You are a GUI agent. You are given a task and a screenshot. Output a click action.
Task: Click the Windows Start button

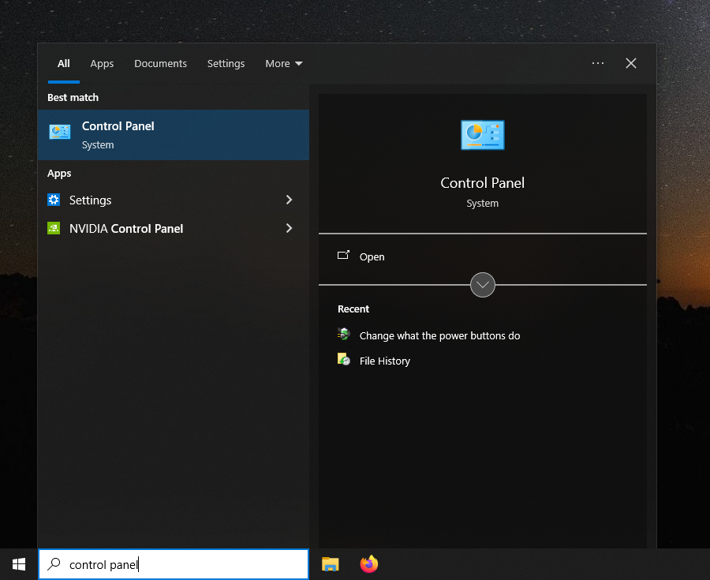click(18, 563)
